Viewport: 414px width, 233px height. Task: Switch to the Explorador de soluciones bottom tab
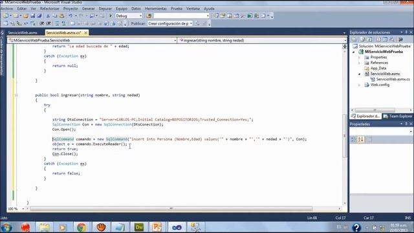point(365,116)
